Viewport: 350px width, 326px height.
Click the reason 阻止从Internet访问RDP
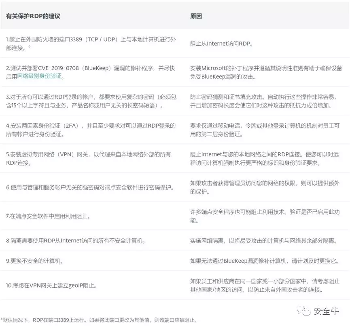coord(222,43)
